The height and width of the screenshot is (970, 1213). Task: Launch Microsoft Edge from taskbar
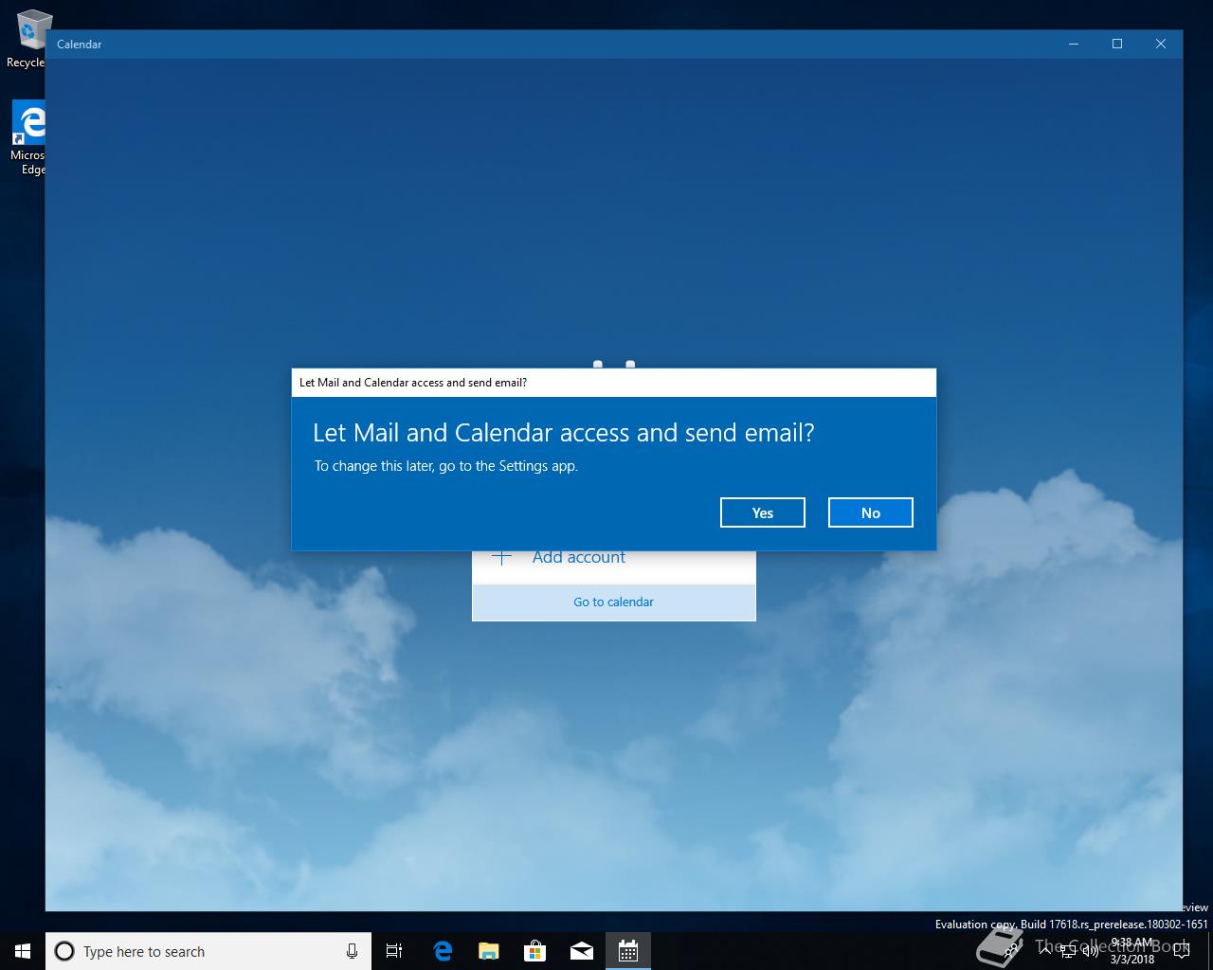[443, 951]
